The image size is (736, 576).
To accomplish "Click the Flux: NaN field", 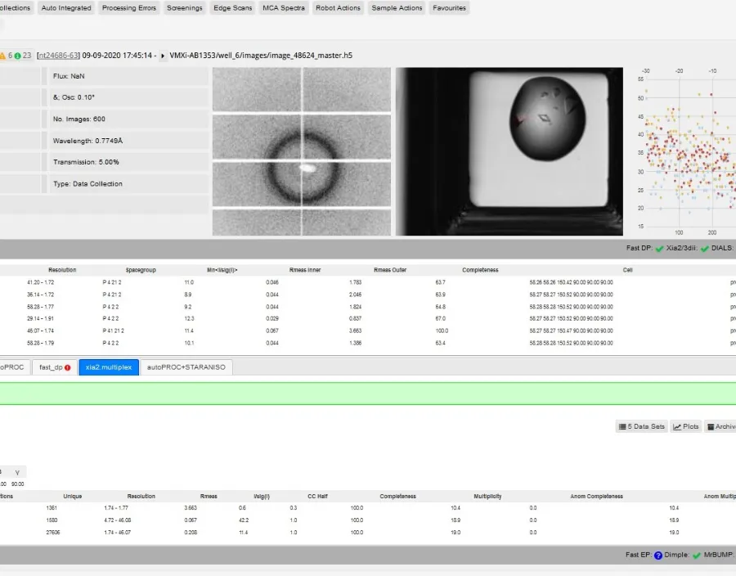I will 128,76.
